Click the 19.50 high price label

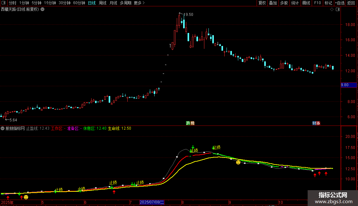coord(189,14)
